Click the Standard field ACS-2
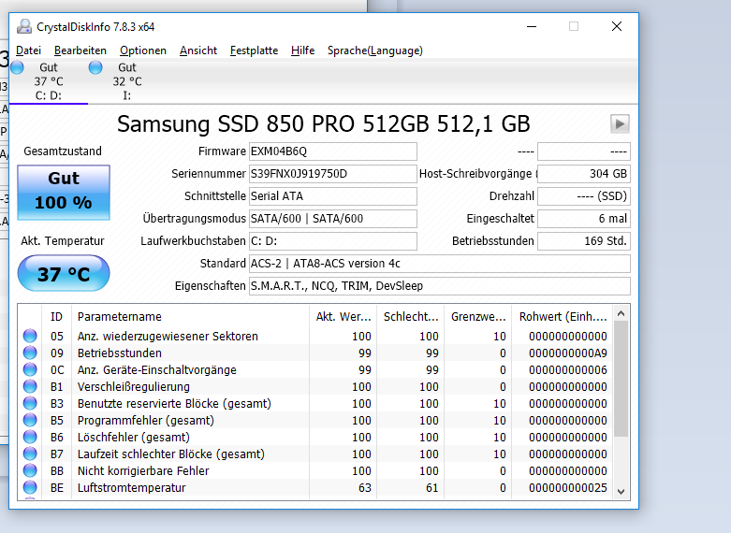This screenshot has width=731, height=533. (x=440, y=264)
